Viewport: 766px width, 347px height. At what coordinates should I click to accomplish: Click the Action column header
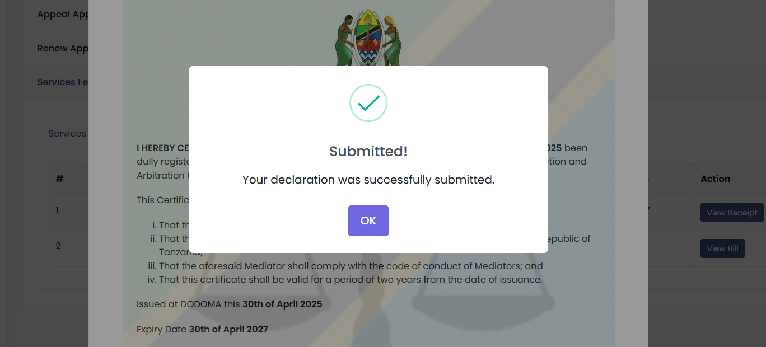pyautogui.click(x=715, y=179)
